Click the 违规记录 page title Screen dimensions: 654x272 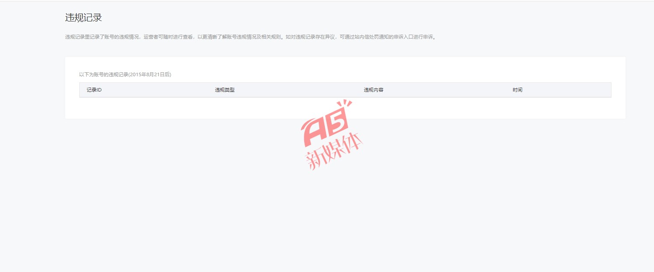(x=84, y=18)
